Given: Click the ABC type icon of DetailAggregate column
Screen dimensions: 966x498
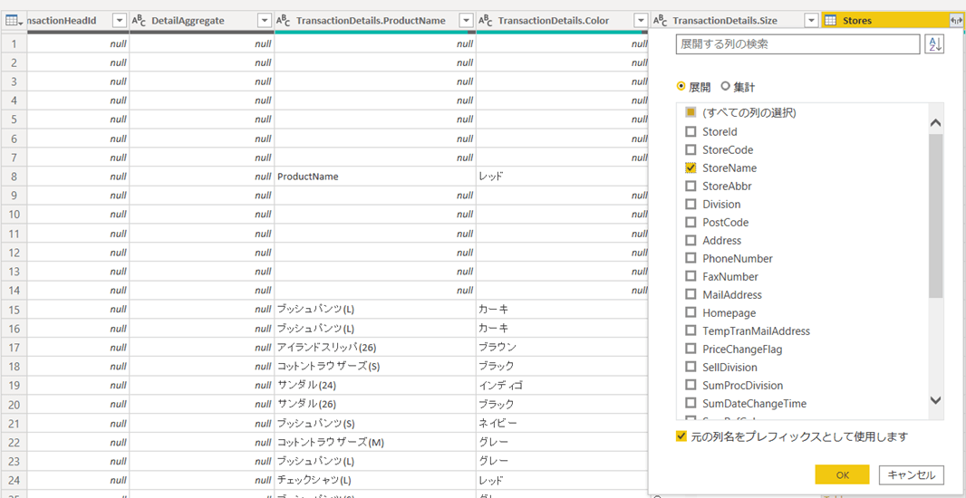Looking at the screenshot, I should [x=139, y=20].
